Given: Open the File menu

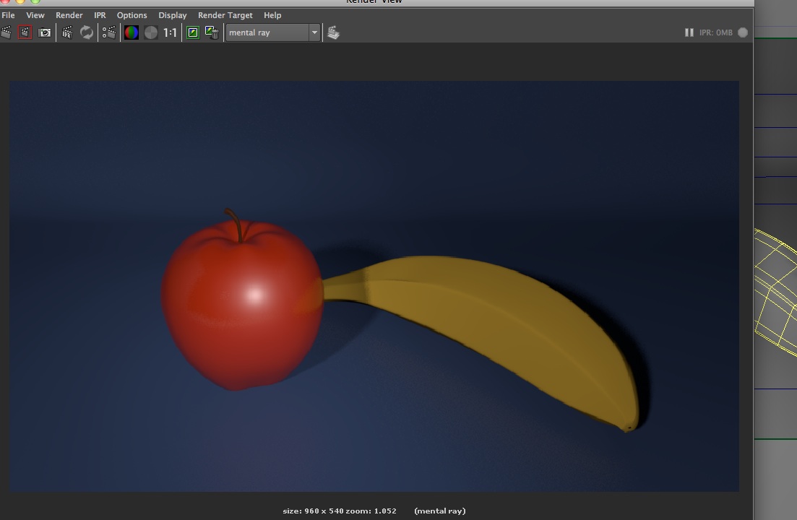Looking at the screenshot, I should (x=9, y=15).
